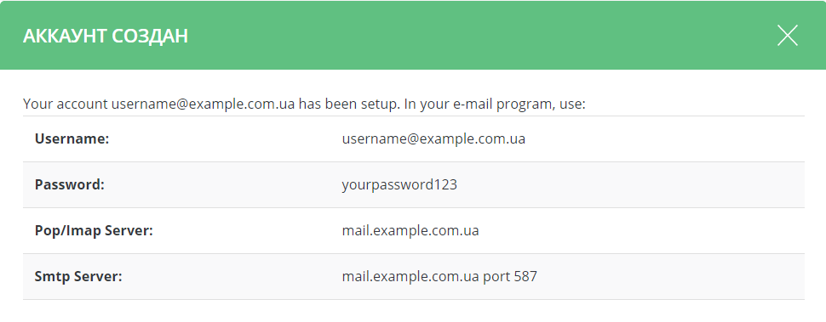Click the email address in the intro sentence
The height and width of the screenshot is (322, 826).
pyautogui.click(x=203, y=104)
